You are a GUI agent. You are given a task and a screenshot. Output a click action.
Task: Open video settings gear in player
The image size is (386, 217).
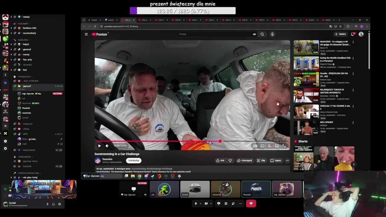pos(270,146)
